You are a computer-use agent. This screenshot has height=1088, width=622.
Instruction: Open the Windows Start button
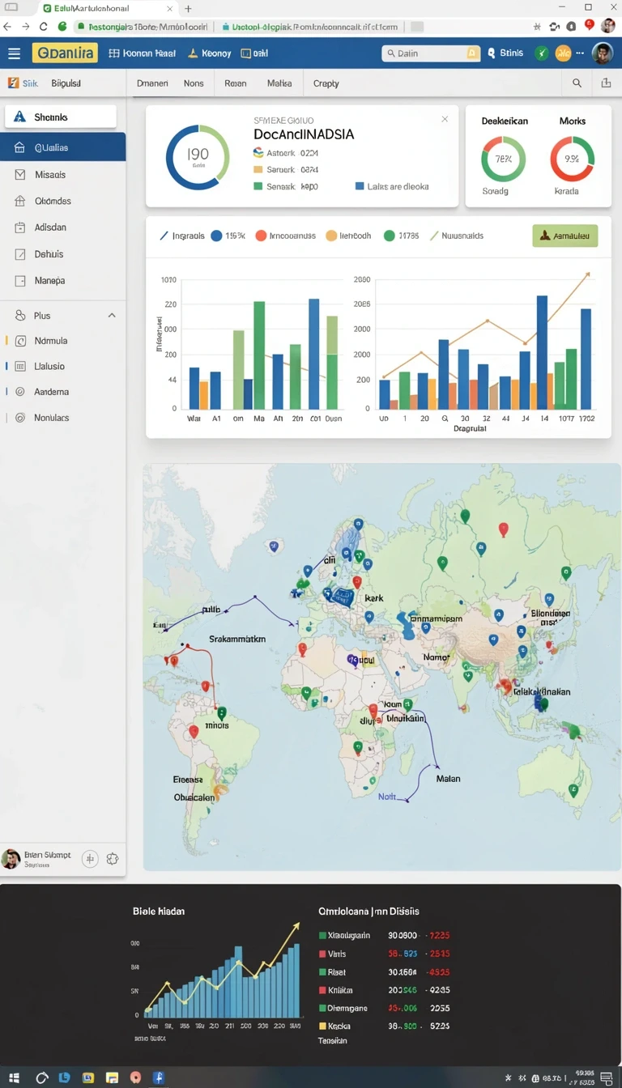14,1077
